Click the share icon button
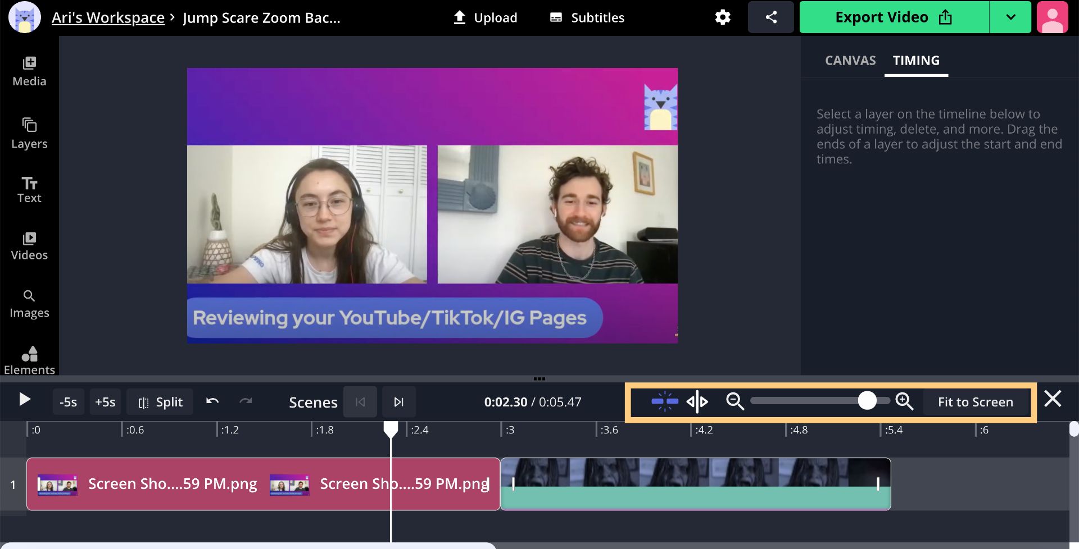 click(771, 17)
